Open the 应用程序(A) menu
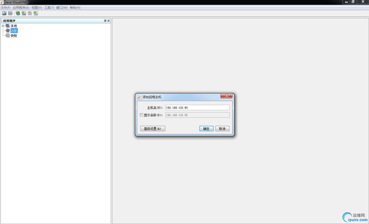 pyautogui.click(x=21, y=8)
